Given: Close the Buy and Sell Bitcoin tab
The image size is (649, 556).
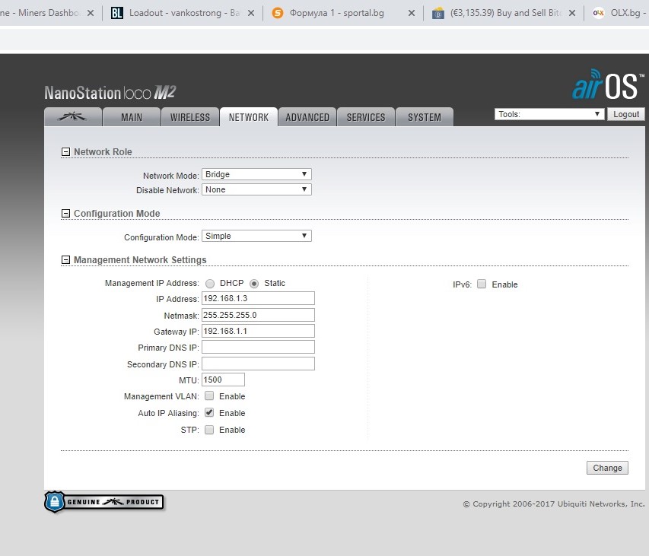Looking at the screenshot, I should (572, 13).
